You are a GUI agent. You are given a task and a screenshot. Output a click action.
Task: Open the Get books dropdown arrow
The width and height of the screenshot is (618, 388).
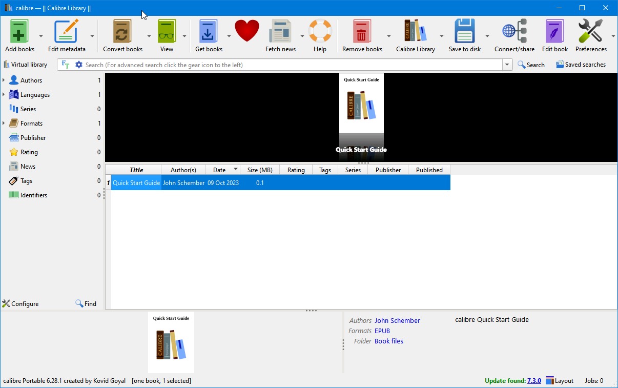tap(229, 36)
